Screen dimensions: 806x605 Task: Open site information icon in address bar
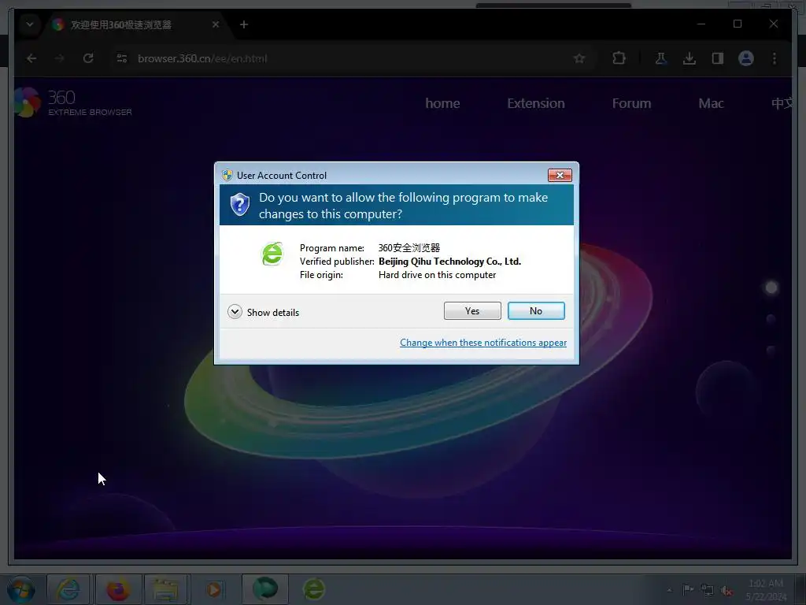point(122,58)
